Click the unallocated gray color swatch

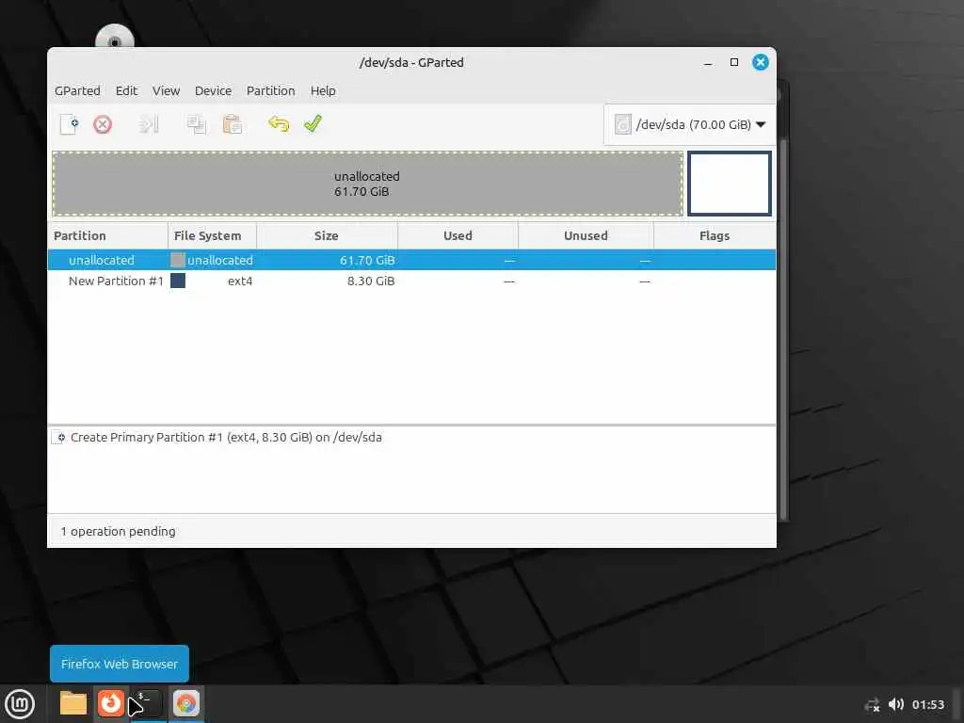(x=178, y=260)
